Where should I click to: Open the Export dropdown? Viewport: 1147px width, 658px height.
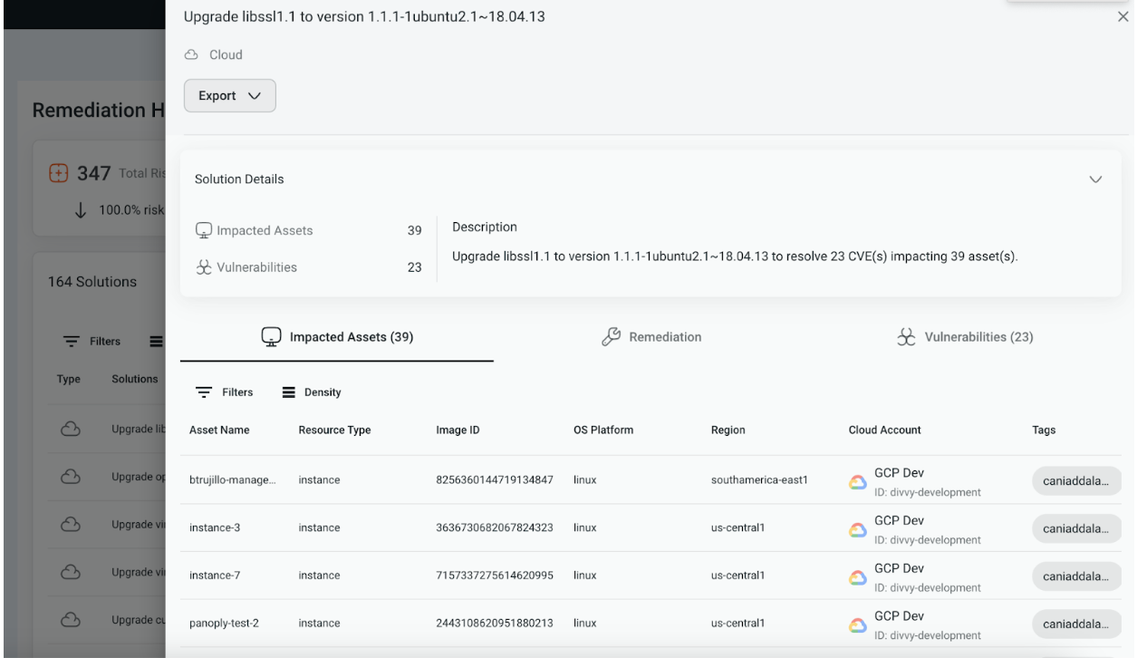(229, 96)
